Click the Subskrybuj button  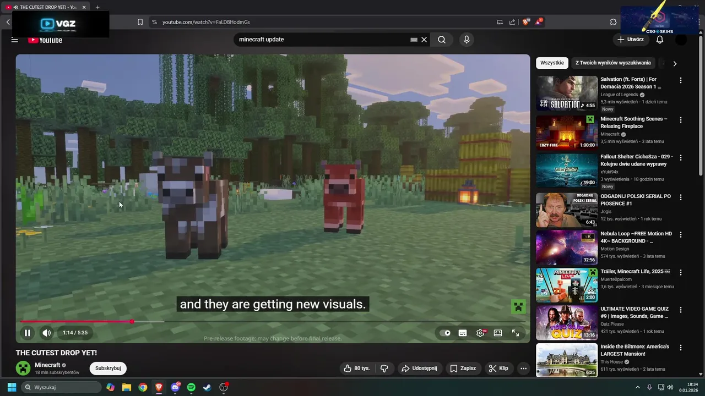(x=108, y=369)
